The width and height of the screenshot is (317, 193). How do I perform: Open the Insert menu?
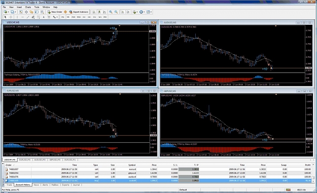pyautogui.click(x=19, y=7)
